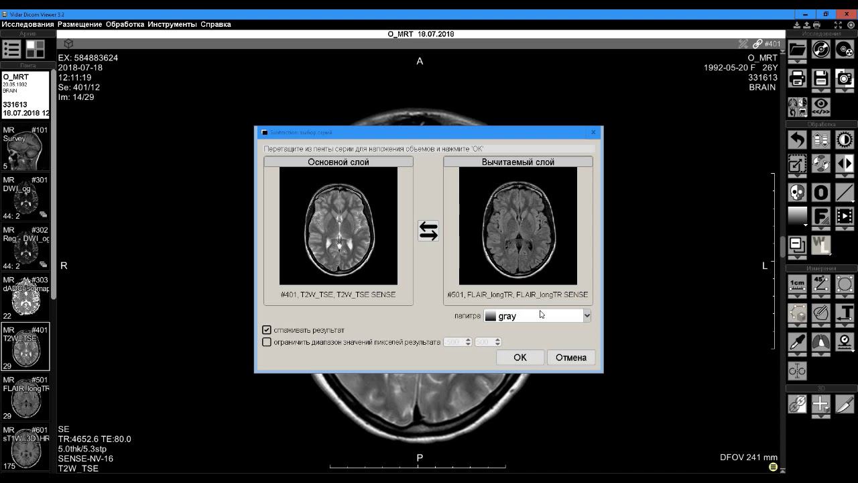Screen dimensions: 858x483
Task: Click the undo arrow icon
Action: (797, 140)
